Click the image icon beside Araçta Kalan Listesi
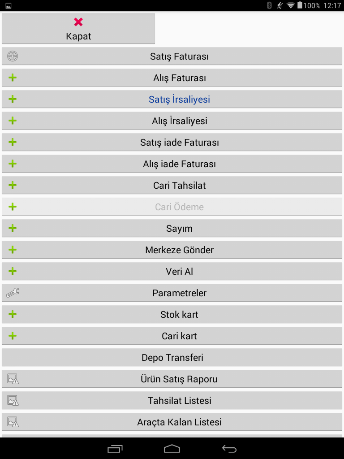The height and width of the screenshot is (459, 344). (13, 422)
